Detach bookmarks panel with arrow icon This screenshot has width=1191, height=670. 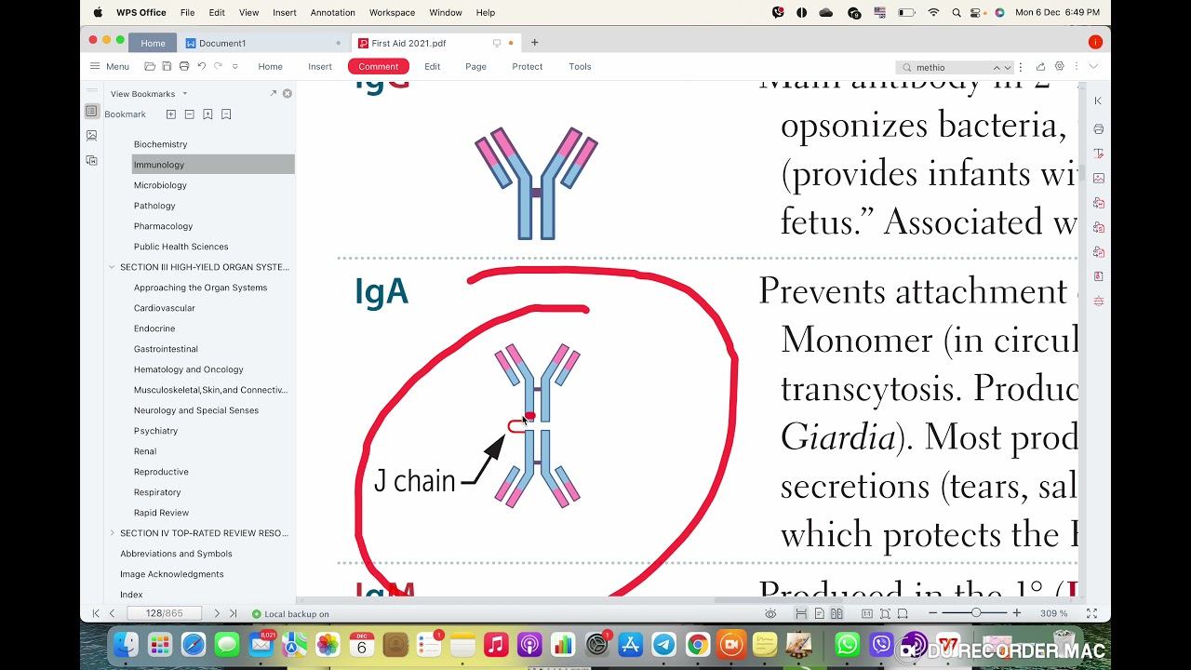pos(273,93)
